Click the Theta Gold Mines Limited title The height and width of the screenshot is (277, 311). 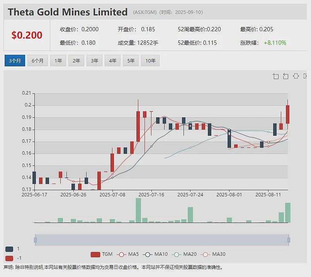tap(68, 12)
